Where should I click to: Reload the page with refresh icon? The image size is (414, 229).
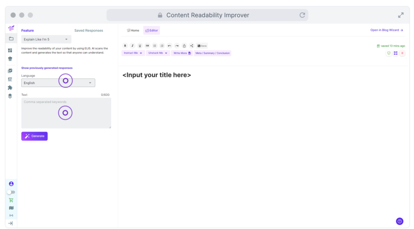[x=302, y=15]
